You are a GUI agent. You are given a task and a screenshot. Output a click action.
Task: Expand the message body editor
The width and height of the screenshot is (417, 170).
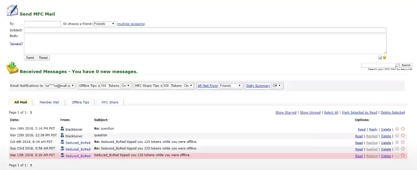(x=16, y=44)
